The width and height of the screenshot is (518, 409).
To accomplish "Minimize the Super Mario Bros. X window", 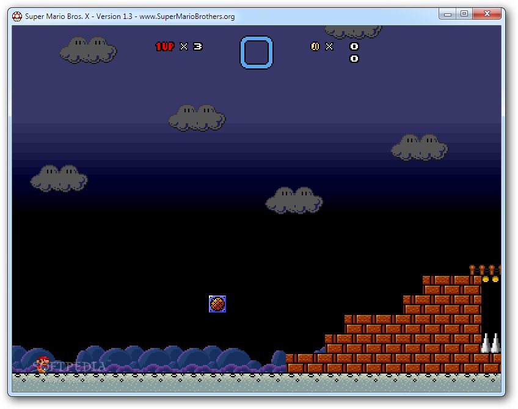I will tap(448, 14).
